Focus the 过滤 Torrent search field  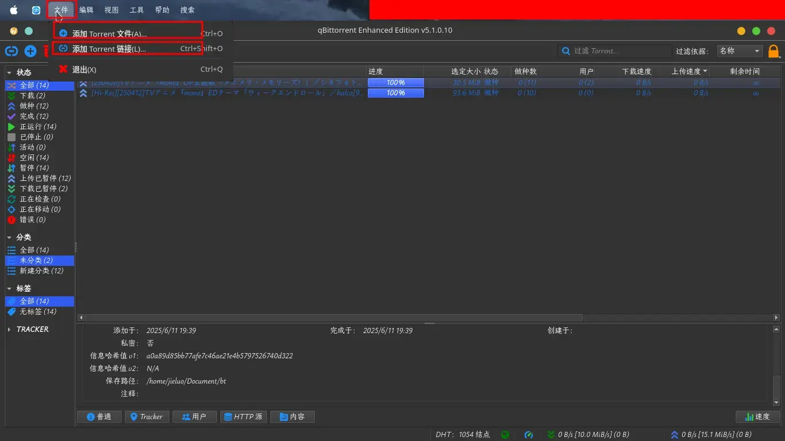coord(615,51)
